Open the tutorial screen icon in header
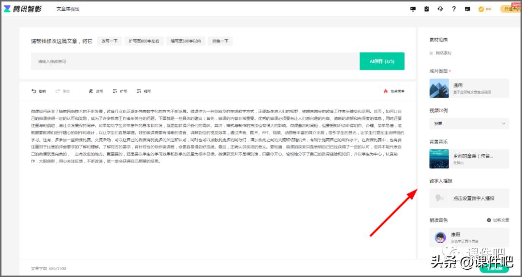The height and width of the screenshot is (277, 522). 413,9
